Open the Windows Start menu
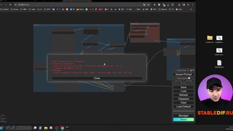The height and width of the screenshot is (131, 233). pos(1,128)
